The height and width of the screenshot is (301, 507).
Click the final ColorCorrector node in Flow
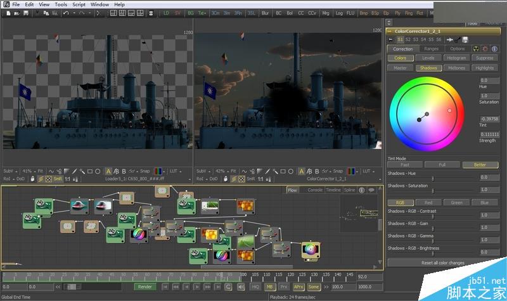[310, 249]
